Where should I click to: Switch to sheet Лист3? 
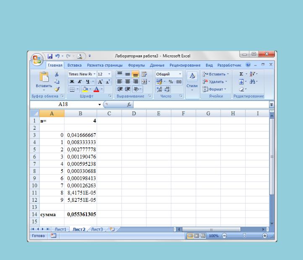[97, 229]
